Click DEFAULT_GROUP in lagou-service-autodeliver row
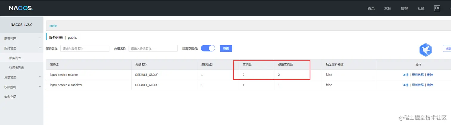451x125 pixels. click(x=146, y=85)
